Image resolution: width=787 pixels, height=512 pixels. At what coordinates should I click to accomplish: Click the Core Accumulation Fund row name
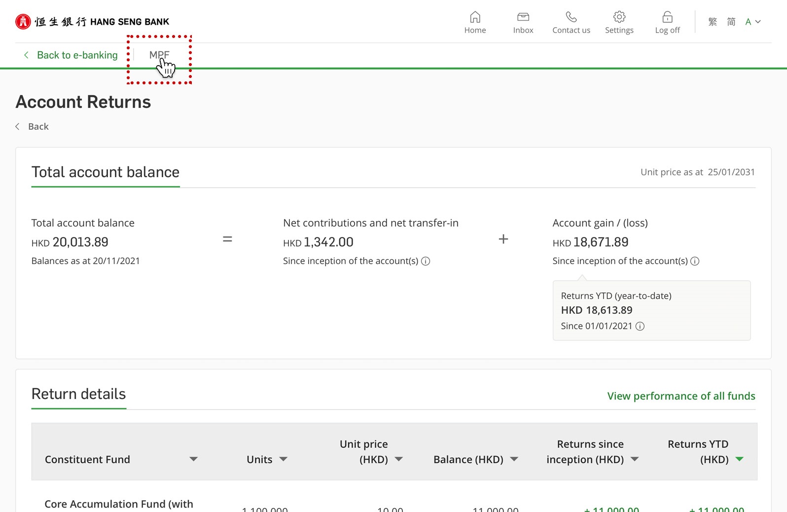click(x=119, y=505)
